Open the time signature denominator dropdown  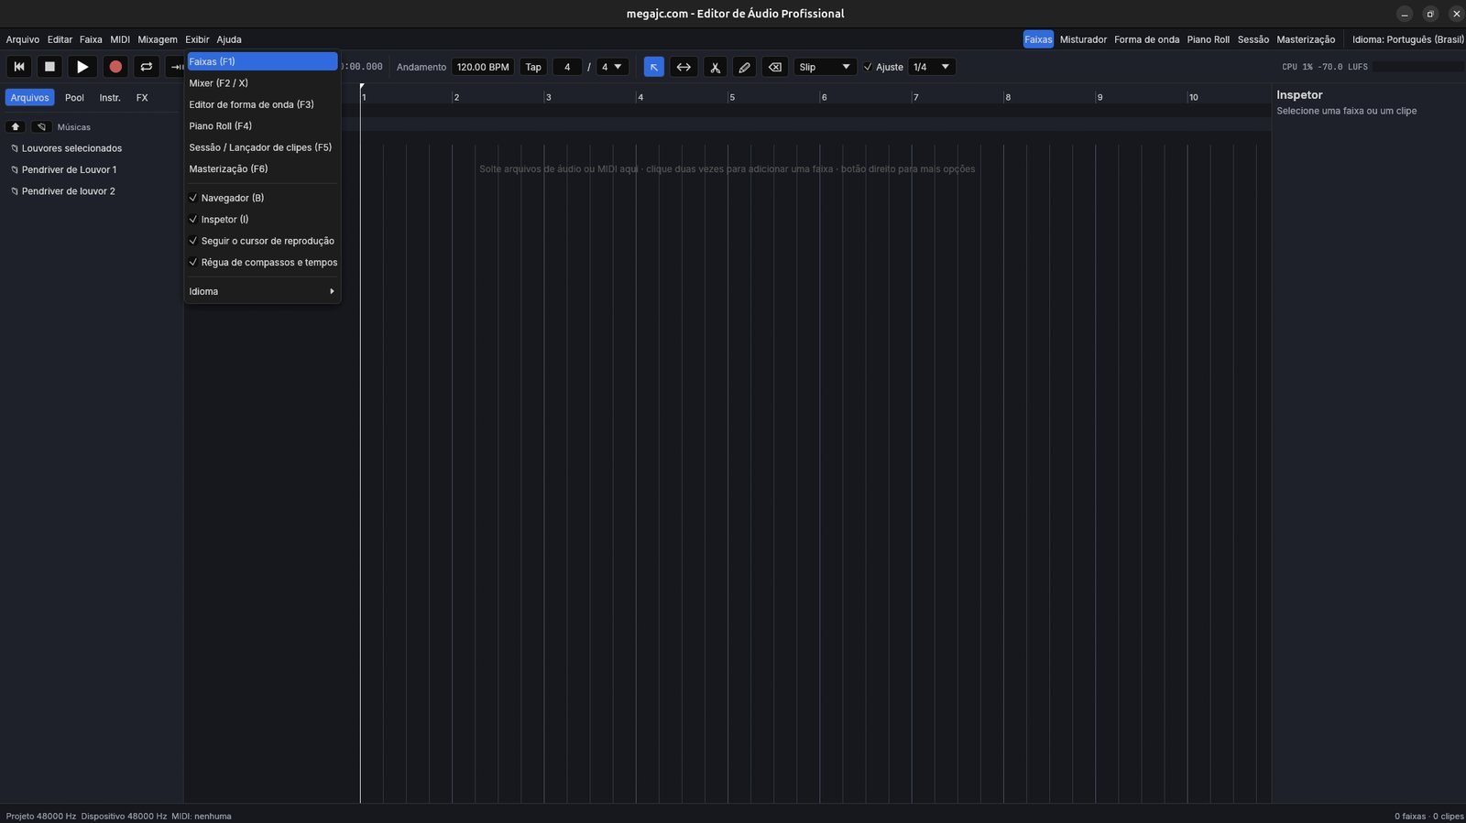(612, 67)
